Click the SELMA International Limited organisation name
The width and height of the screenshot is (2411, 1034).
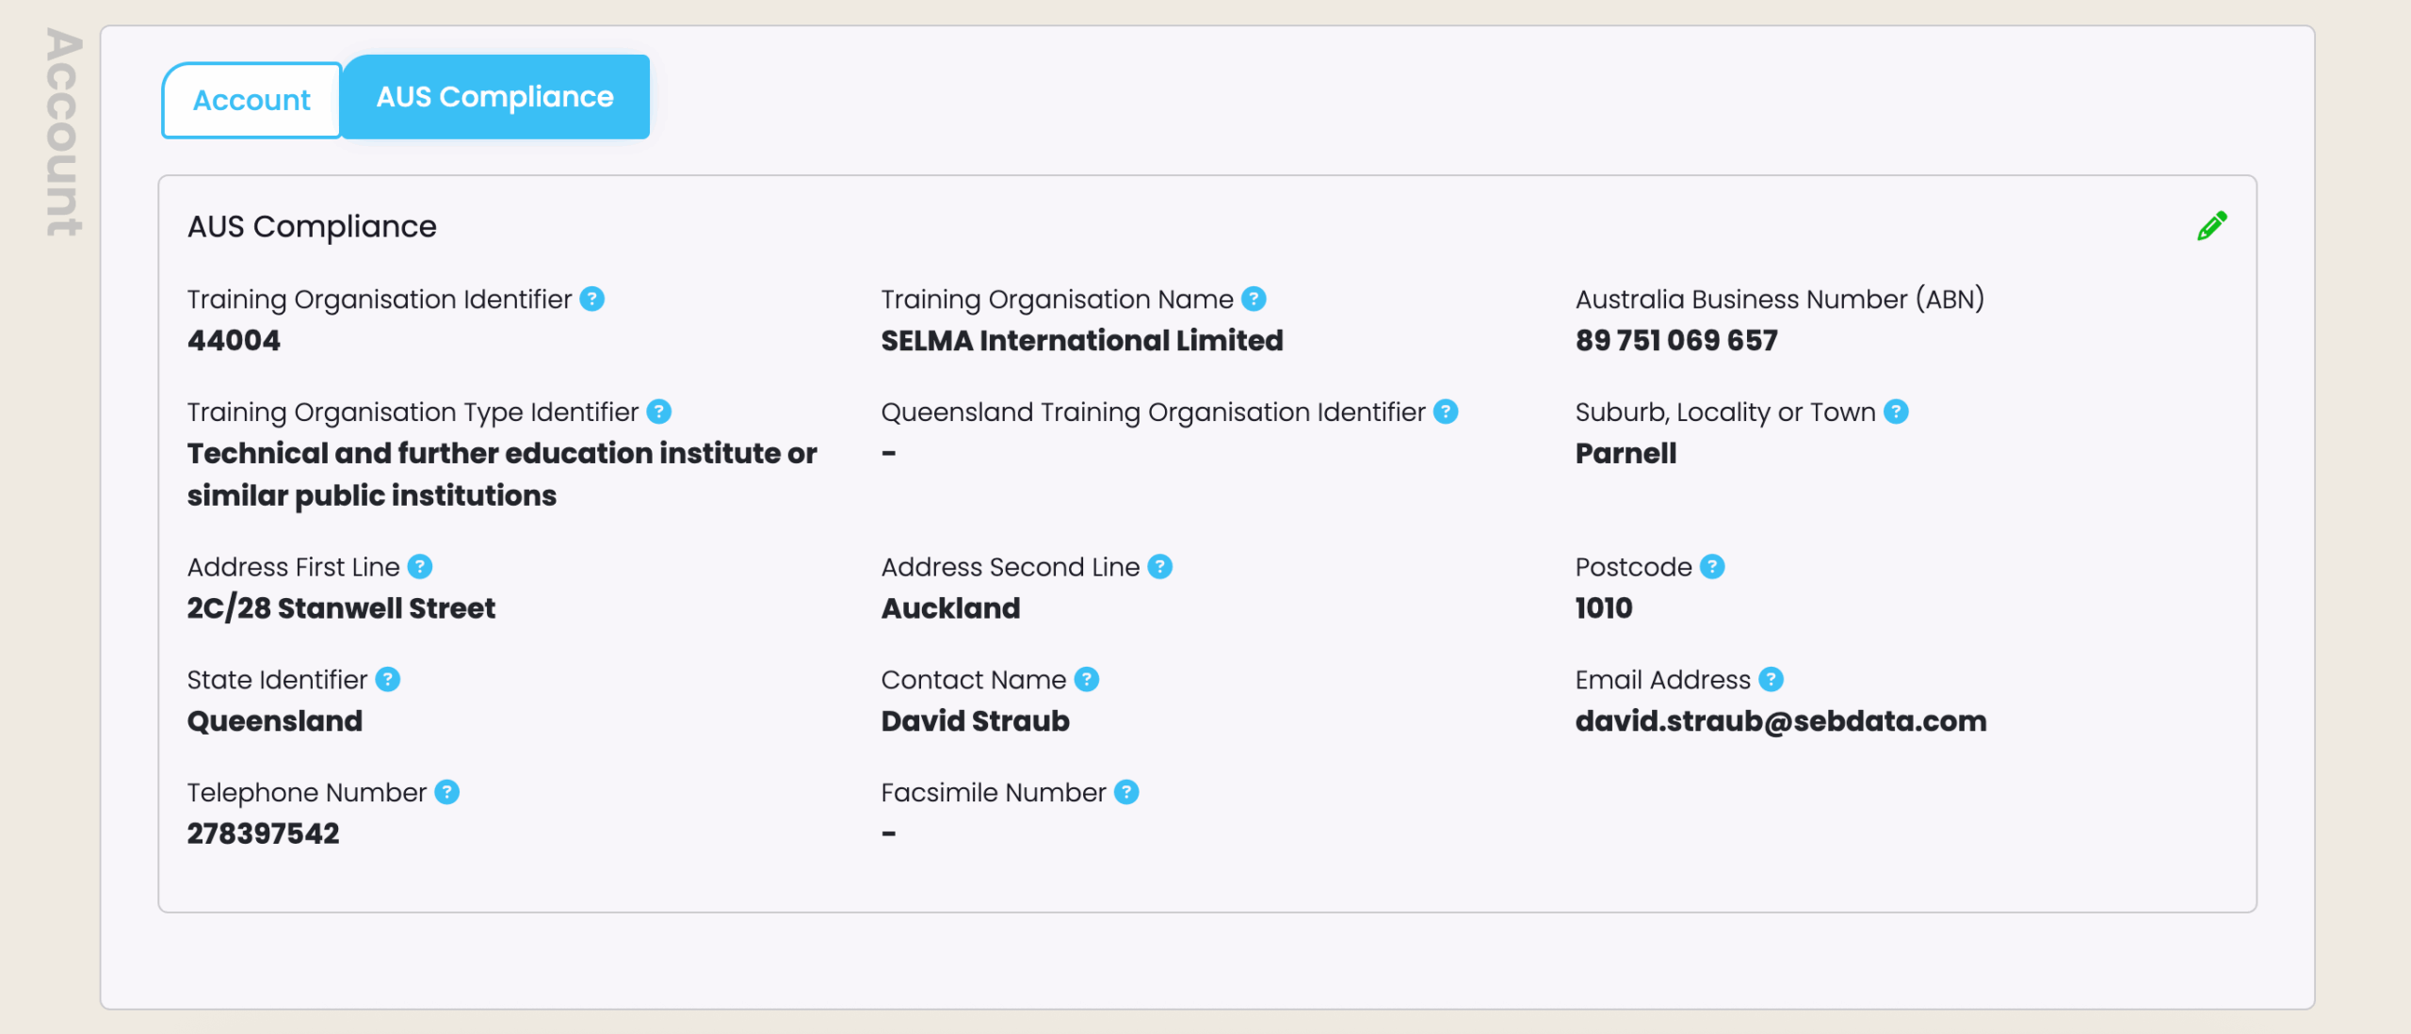1082,341
